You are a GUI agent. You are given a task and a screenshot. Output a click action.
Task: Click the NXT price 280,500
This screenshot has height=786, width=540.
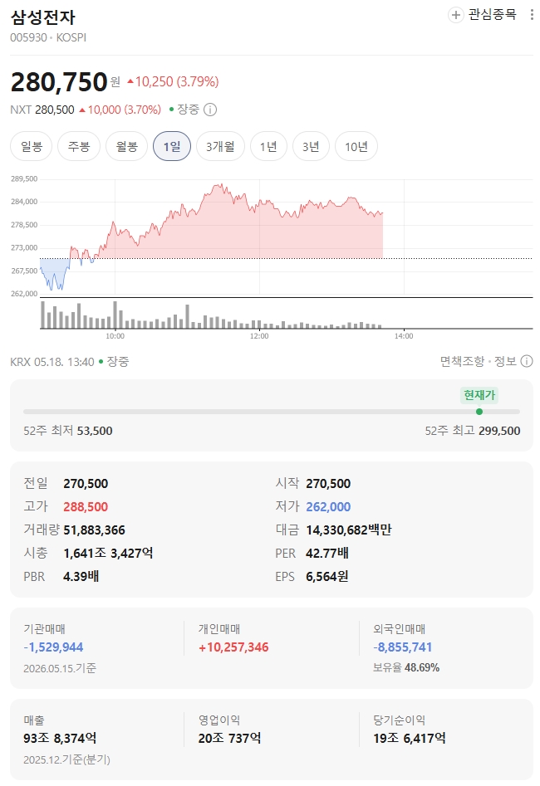pyautogui.click(x=55, y=110)
